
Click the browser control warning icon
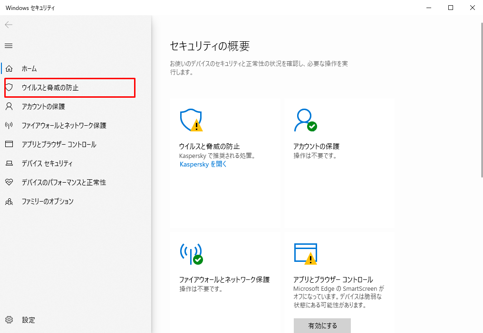click(x=306, y=252)
